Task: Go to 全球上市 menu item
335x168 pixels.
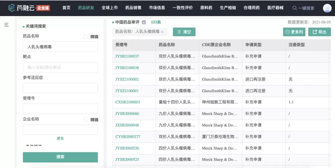Action: tap(109, 8)
